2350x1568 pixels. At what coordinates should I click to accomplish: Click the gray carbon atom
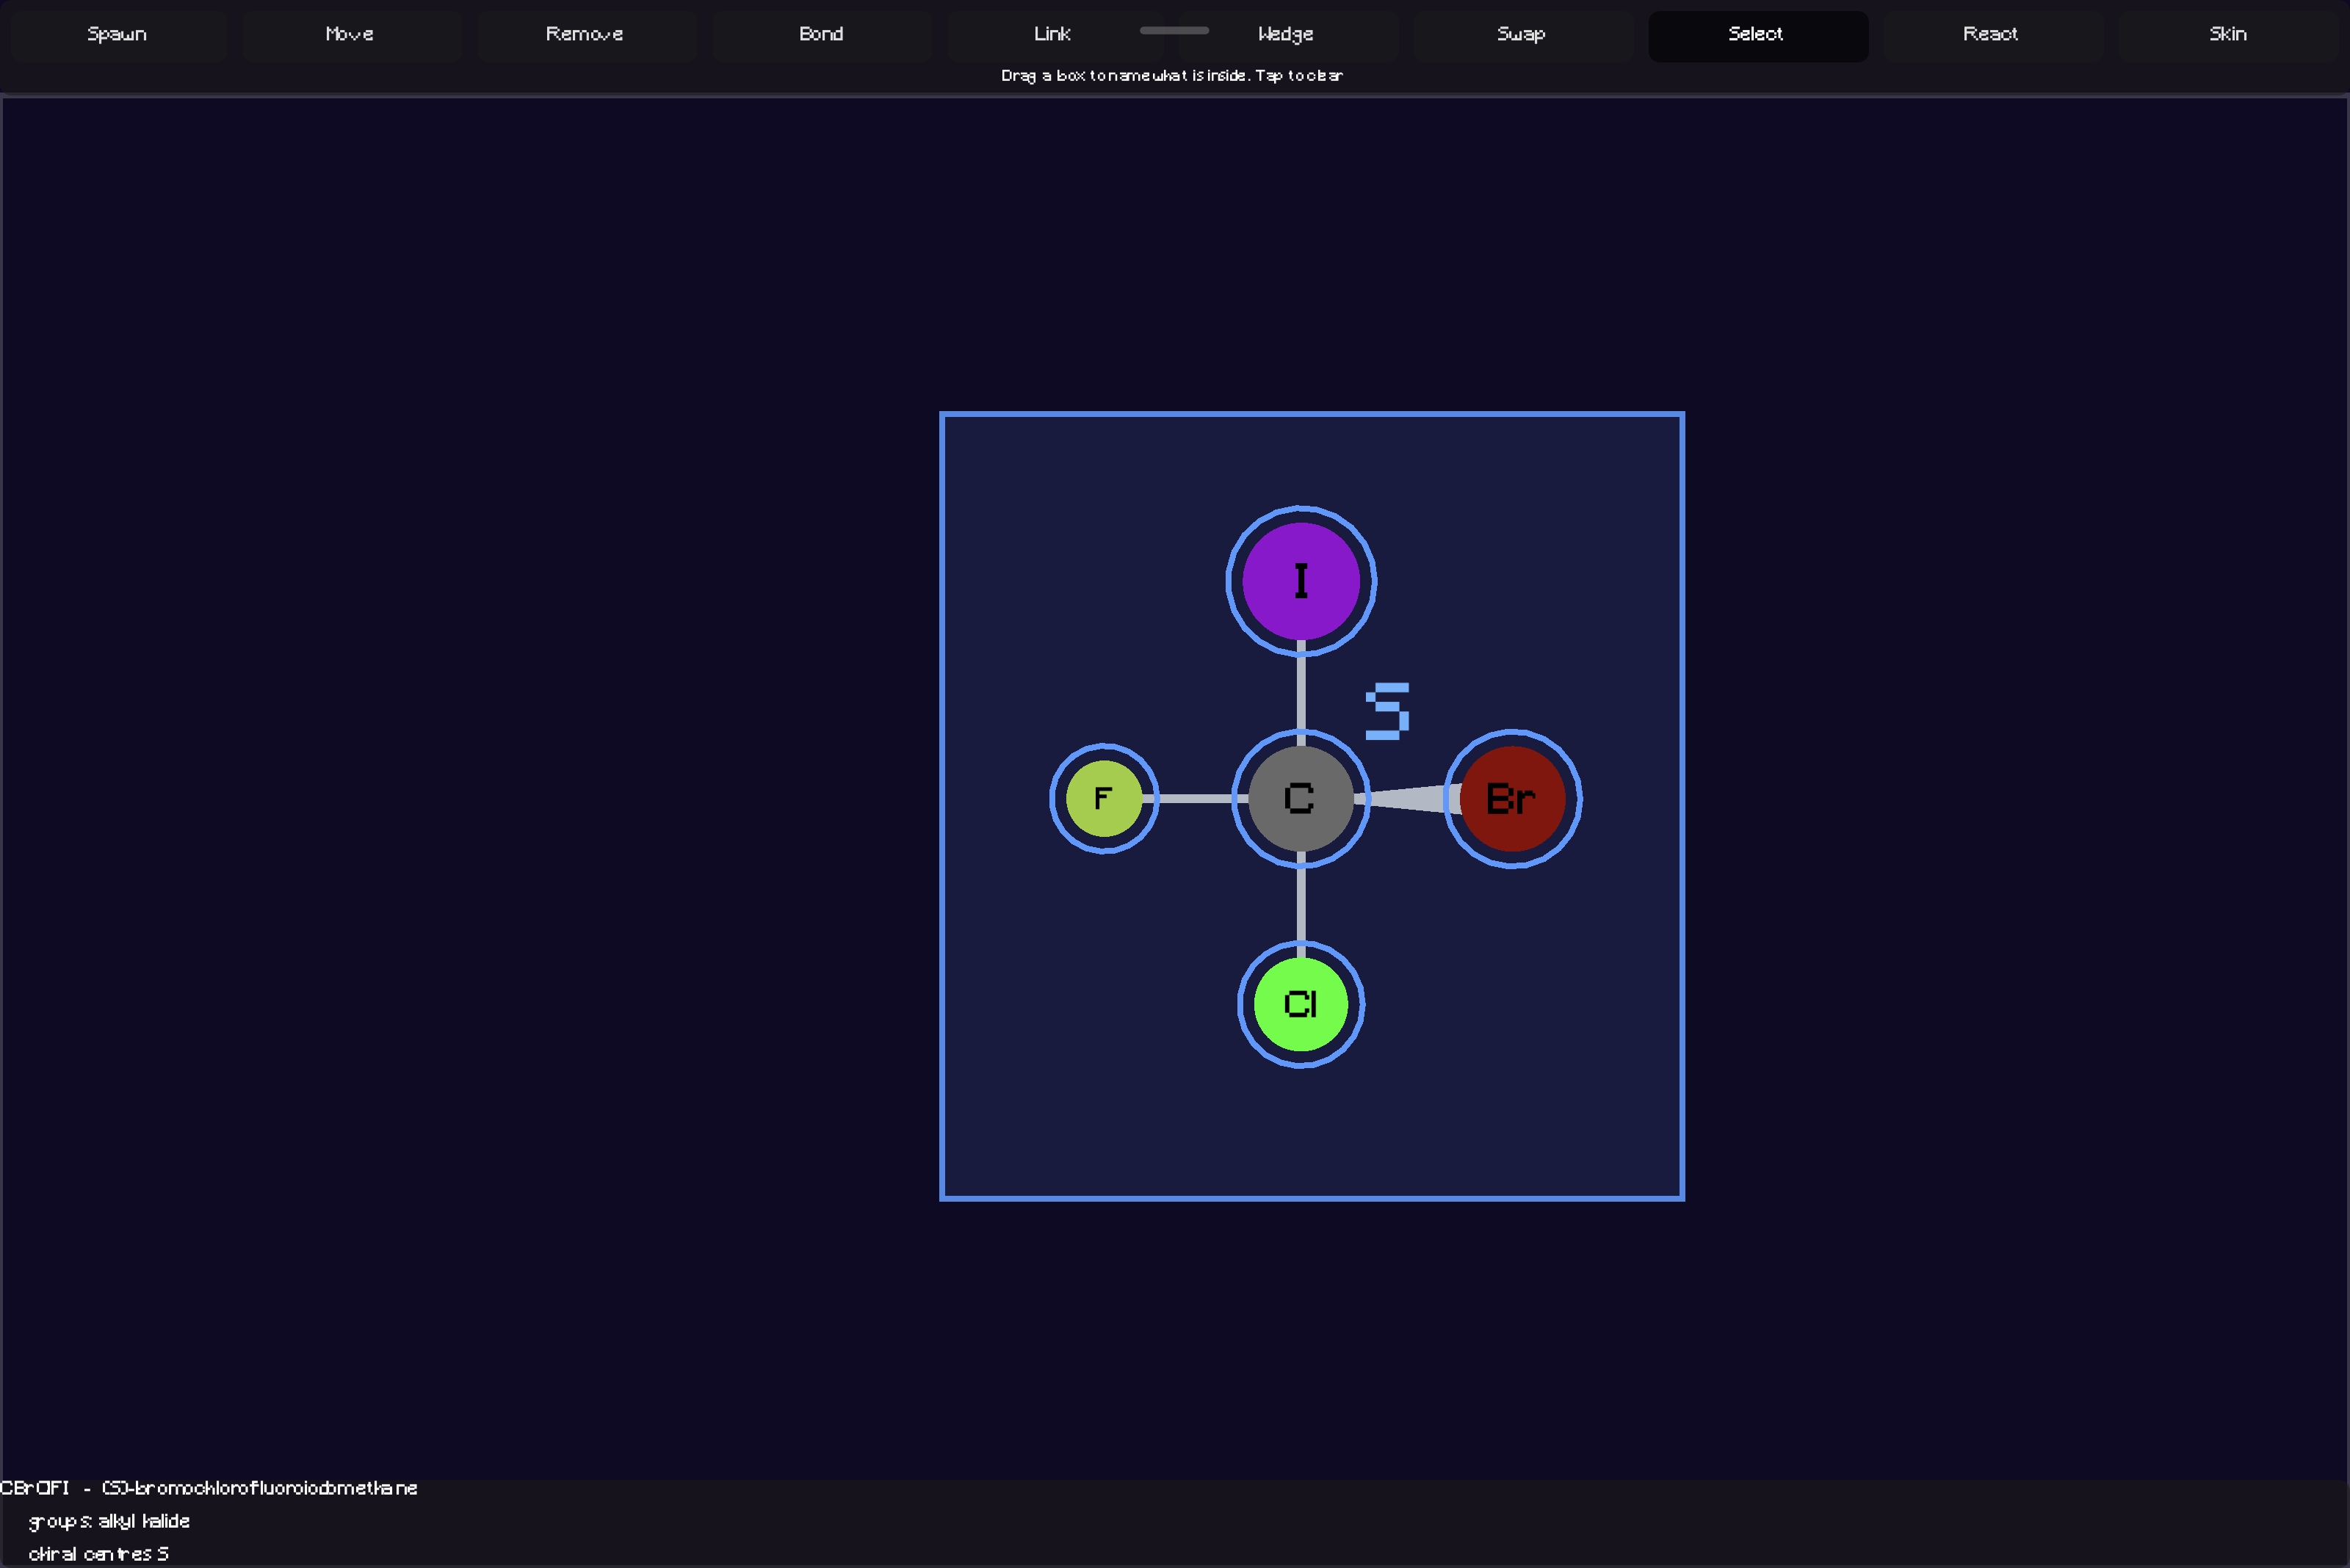pyautogui.click(x=1301, y=798)
